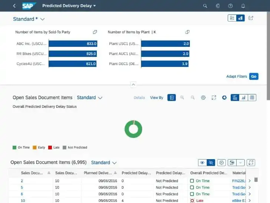This screenshot has width=270, height=203.
Task: Maximize the table with fullscreen icon
Action: [251, 162]
